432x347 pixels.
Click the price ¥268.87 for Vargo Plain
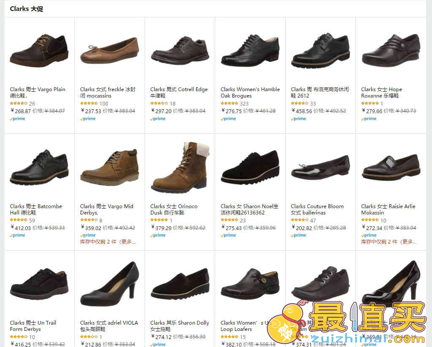21,111
